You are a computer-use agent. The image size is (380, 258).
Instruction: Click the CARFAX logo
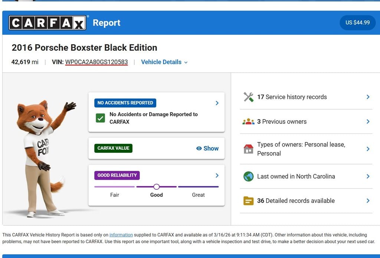point(47,23)
